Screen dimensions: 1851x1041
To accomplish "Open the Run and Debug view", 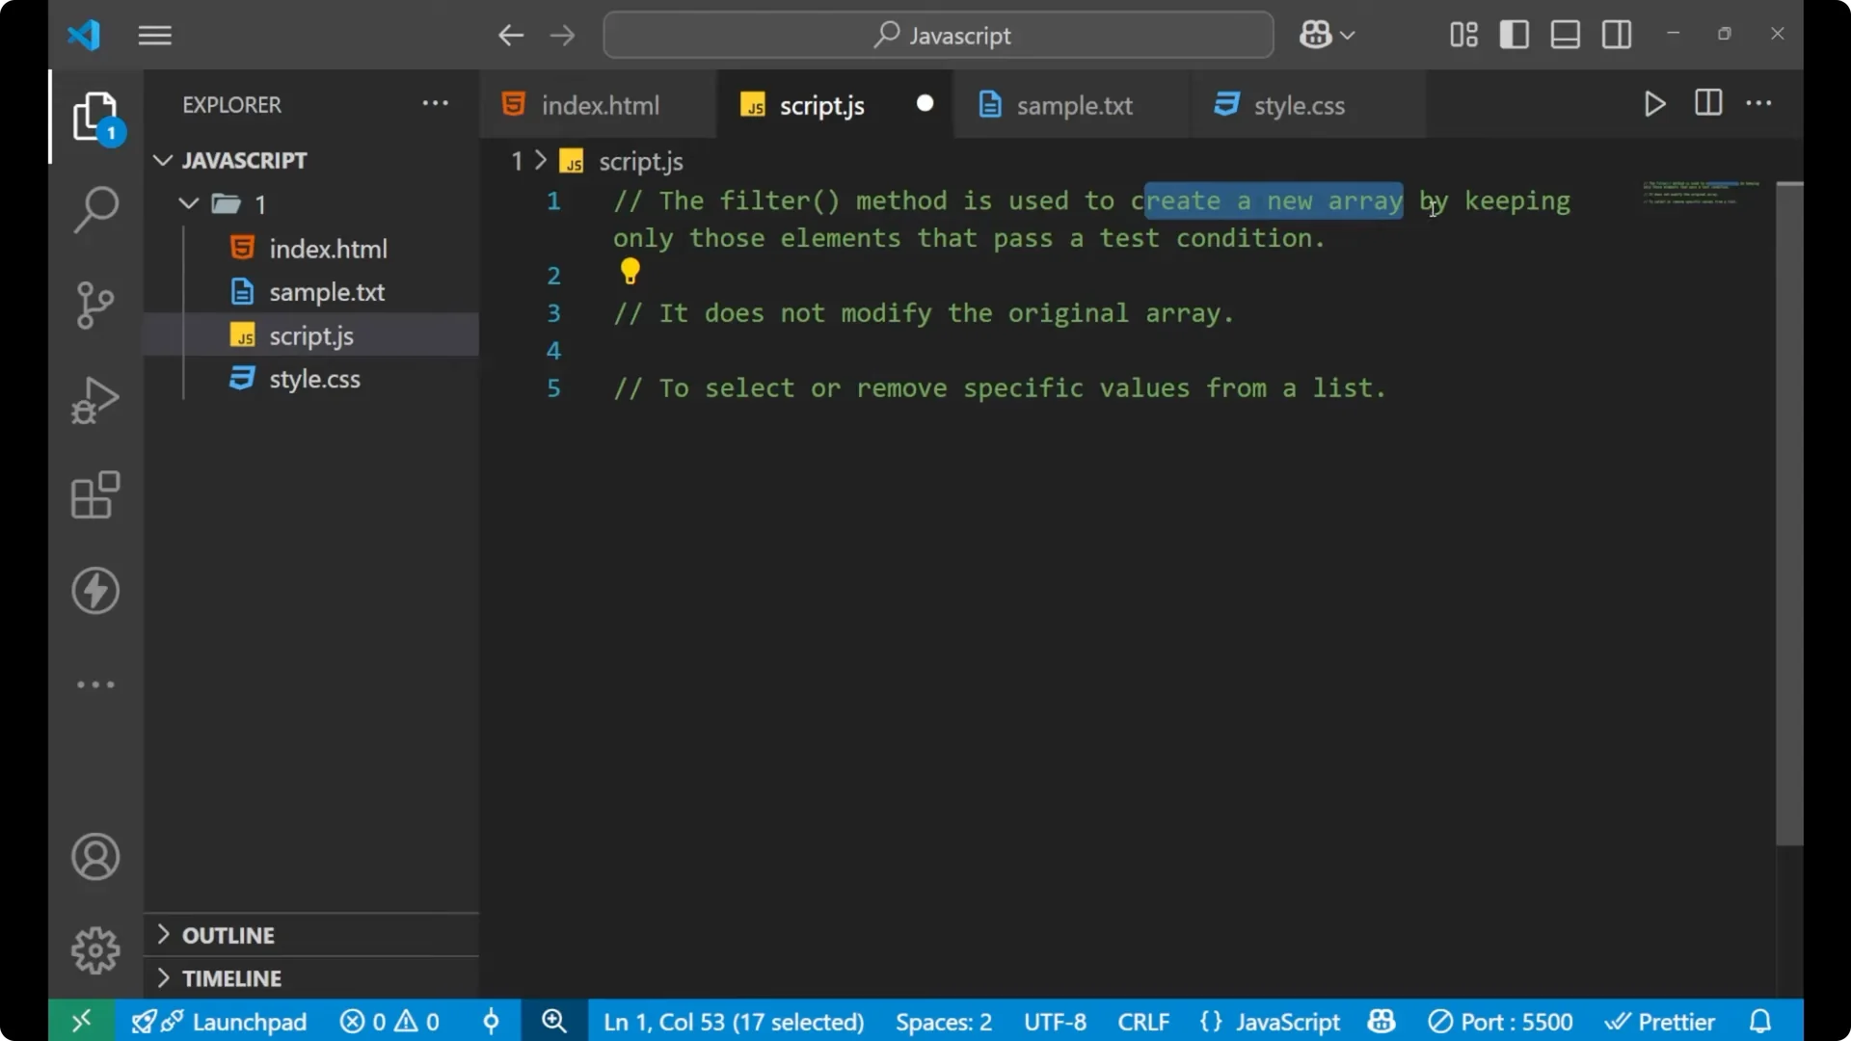I will click(x=94, y=399).
